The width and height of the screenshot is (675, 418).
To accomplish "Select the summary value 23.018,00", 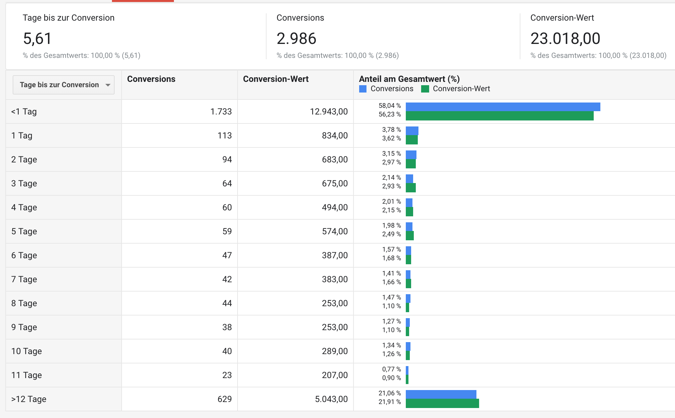I will click(565, 38).
